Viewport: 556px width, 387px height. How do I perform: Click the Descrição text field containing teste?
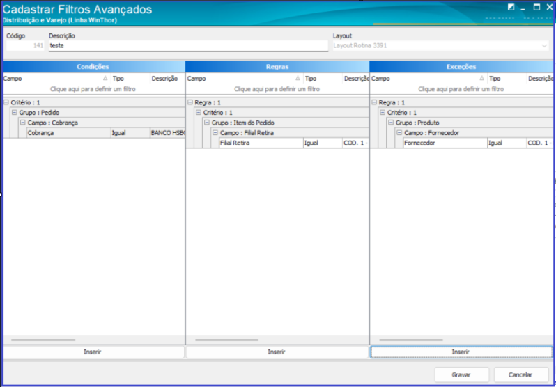[188, 46]
